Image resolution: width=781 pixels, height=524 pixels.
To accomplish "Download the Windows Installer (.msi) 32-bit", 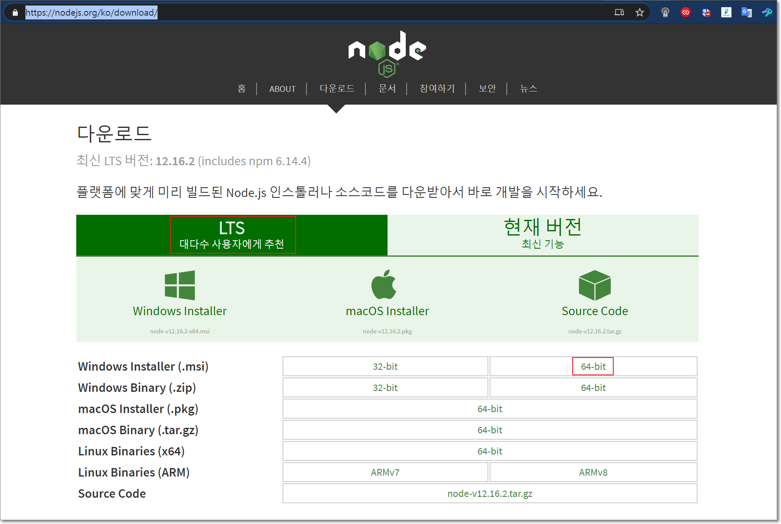I will pos(385,366).
